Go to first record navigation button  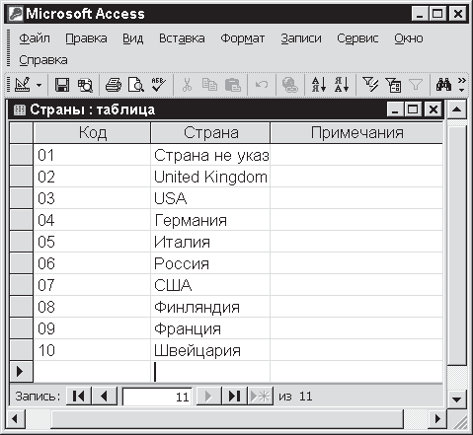coord(79,397)
